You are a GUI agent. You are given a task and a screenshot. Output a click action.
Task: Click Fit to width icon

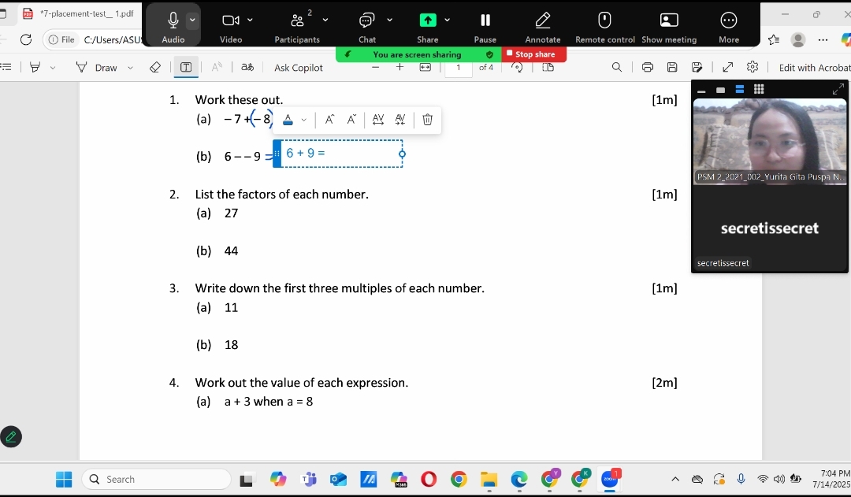[x=425, y=67]
